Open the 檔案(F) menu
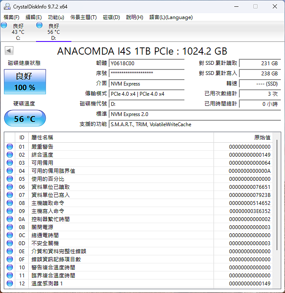Image resolution: width=285 pixels, height=293 pixels. tap(11, 17)
